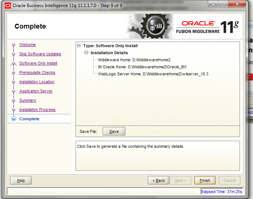Collapse the 'Type: Software Only Install' tree node
Viewport: 253px width, 199px height.
pyautogui.click(x=79, y=46)
